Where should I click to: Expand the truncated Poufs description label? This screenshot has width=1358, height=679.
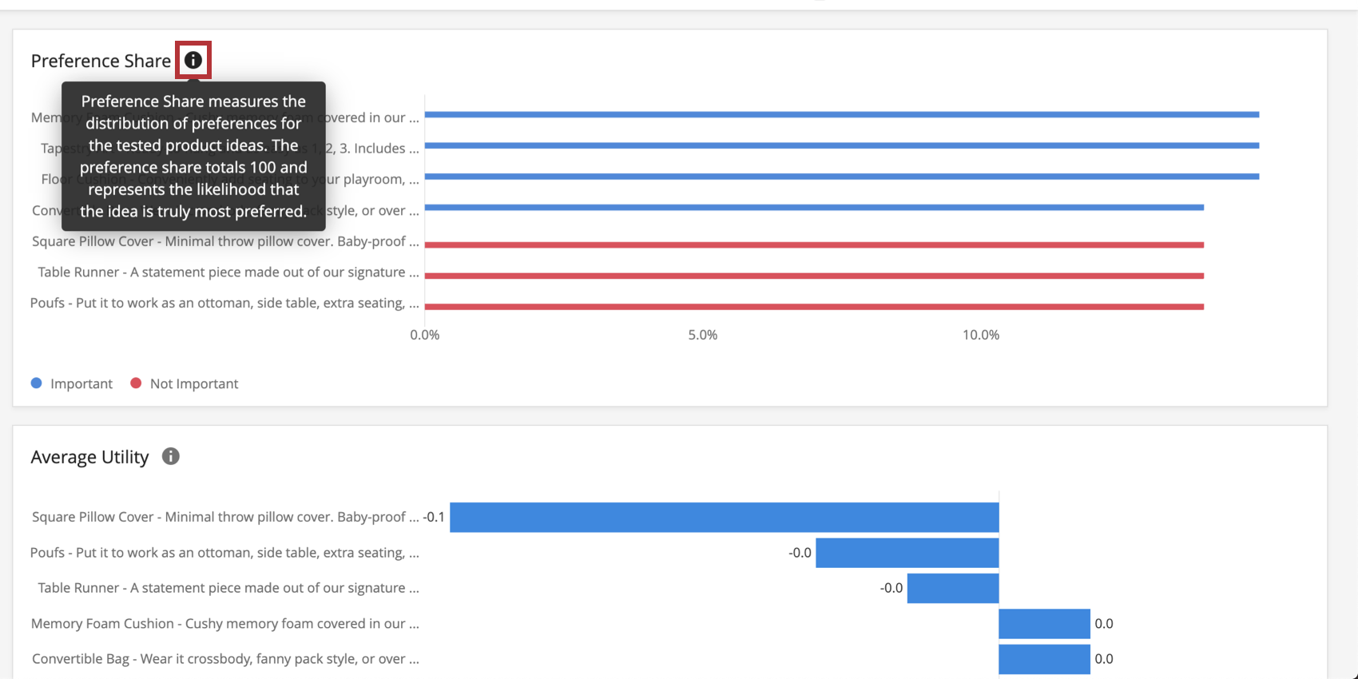tap(224, 303)
